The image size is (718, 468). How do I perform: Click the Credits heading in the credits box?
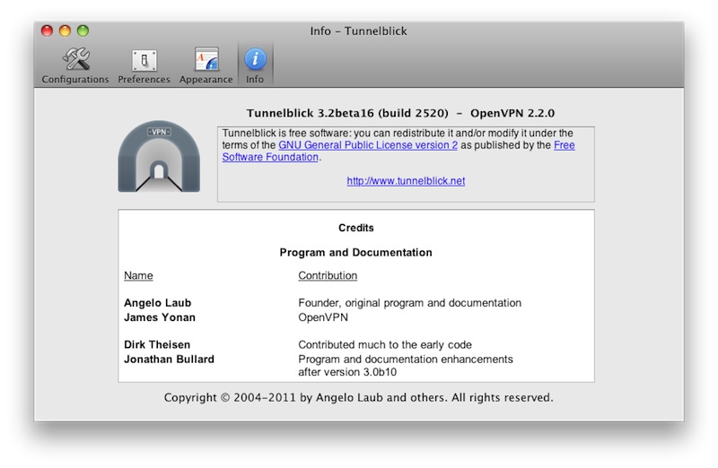(x=356, y=228)
